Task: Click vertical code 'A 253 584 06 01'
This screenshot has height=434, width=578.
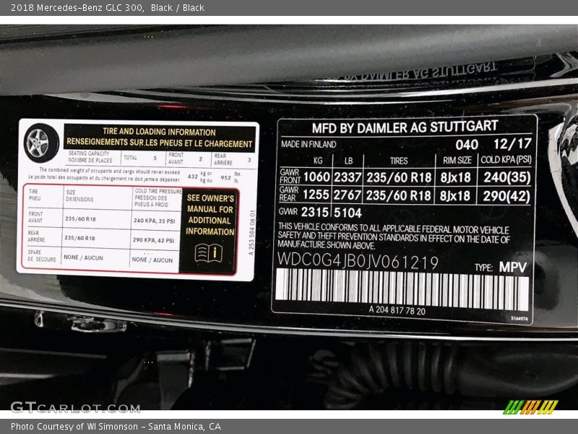Action: (252, 233)
